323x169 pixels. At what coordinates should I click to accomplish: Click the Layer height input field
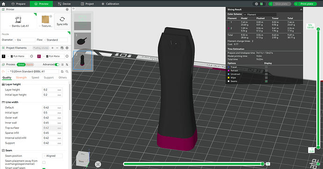(x=52, y=90)
